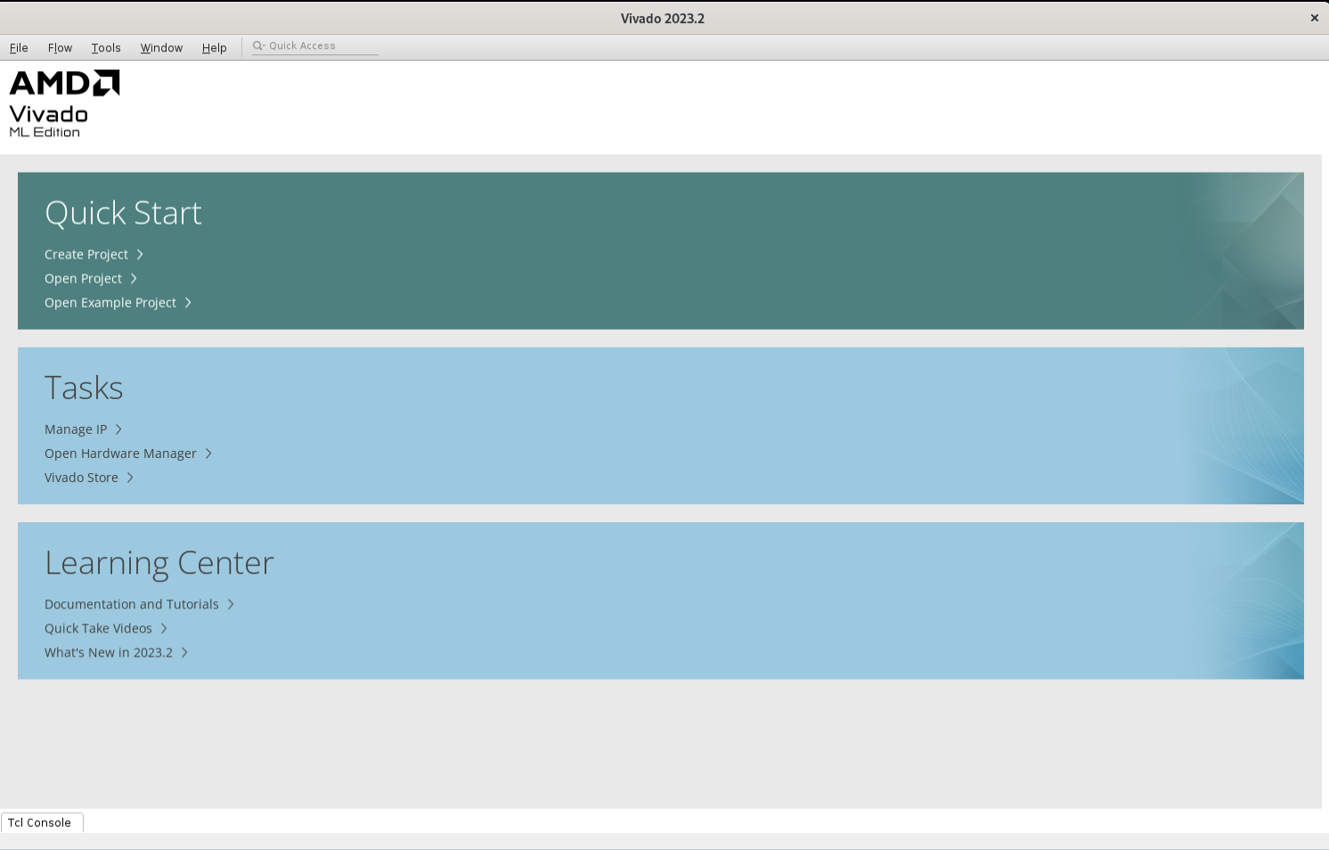This screenshot has width=1329, height=850.
Task: Click the chevron beside Open Hardware Manager
Action: [208, 454]
